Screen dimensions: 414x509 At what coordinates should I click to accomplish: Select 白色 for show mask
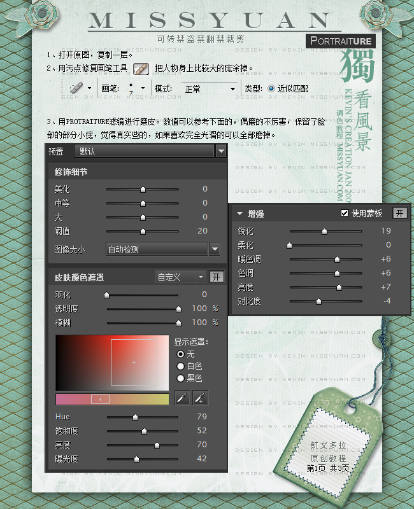[181, 366]
